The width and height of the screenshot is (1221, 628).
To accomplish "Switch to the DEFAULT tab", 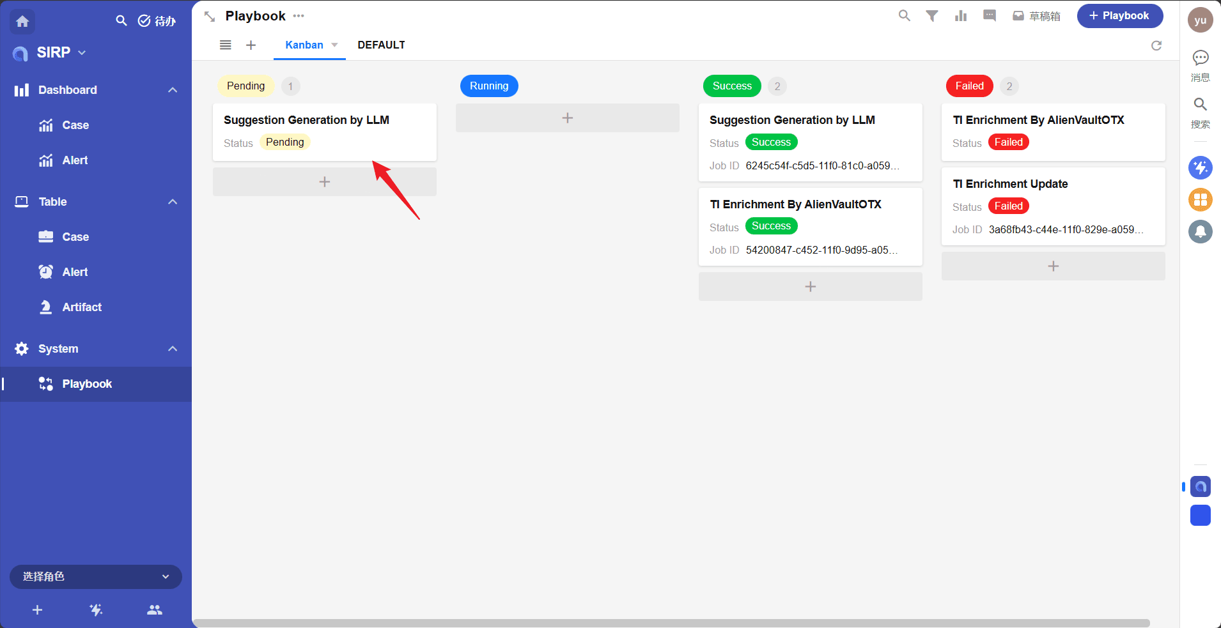I will click(x=381, y=45).
